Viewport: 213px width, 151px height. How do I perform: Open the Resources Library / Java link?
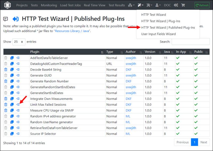click(x=72, y=31)
